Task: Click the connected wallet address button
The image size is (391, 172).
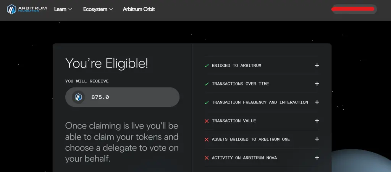Action: pyautogui.click(x=354, y=9)
